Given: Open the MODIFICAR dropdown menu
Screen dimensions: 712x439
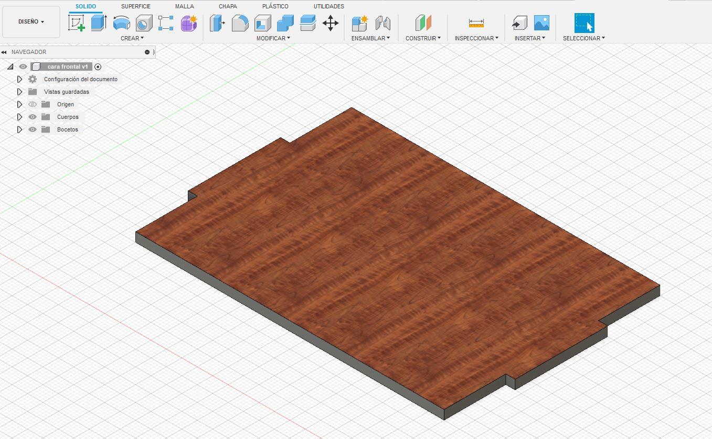Looking at the screenshot, I should (x=273, y=38).
